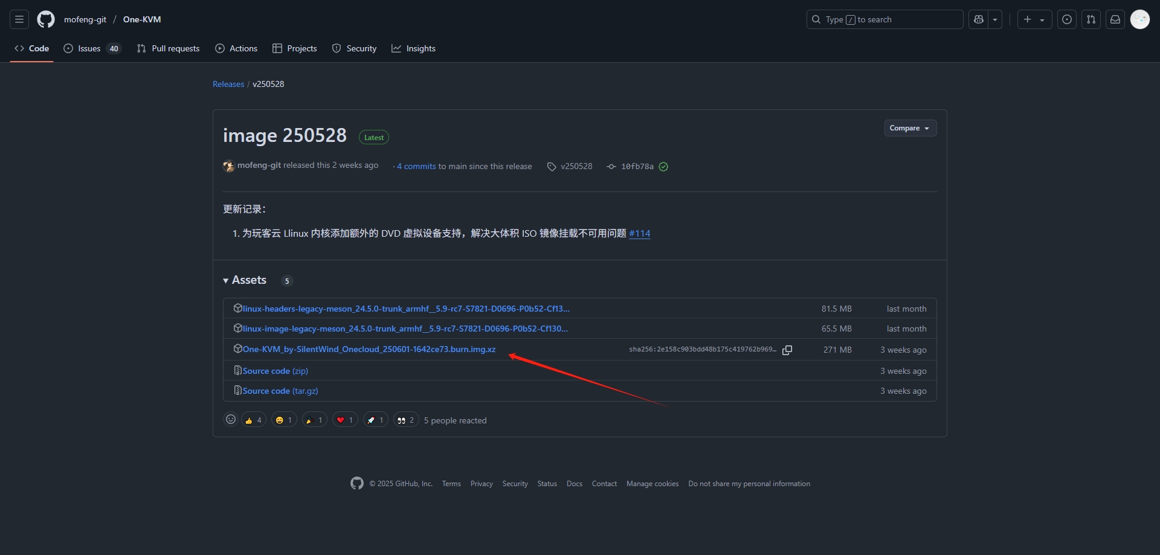The image size is (1160, 555).
Task: Switch to the Issues tab
Action: pyautogui.click(x=92, y=48)
